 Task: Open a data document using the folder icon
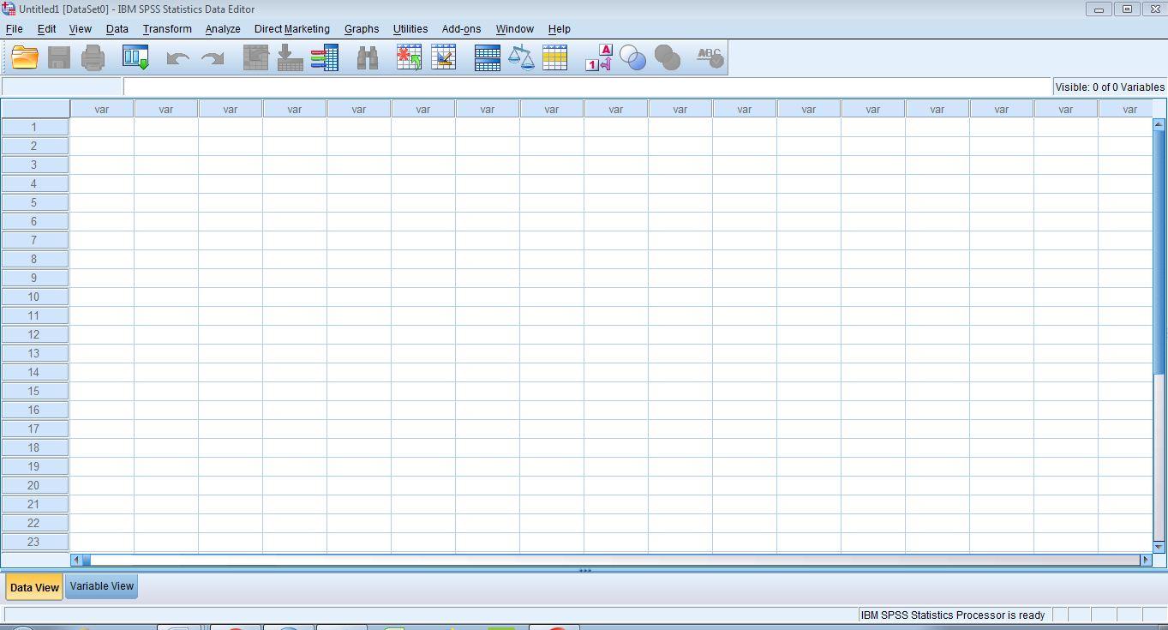pos(24,57)
